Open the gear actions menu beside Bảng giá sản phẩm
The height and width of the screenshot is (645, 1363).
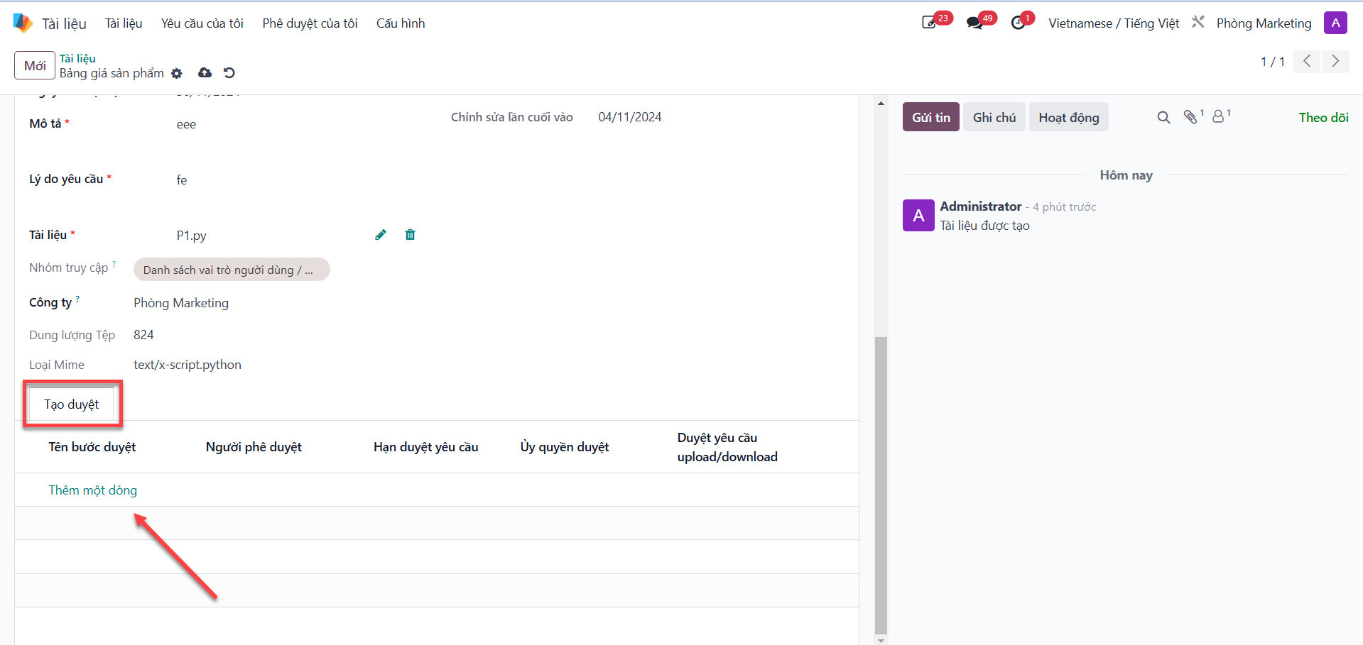coord(177,73)
